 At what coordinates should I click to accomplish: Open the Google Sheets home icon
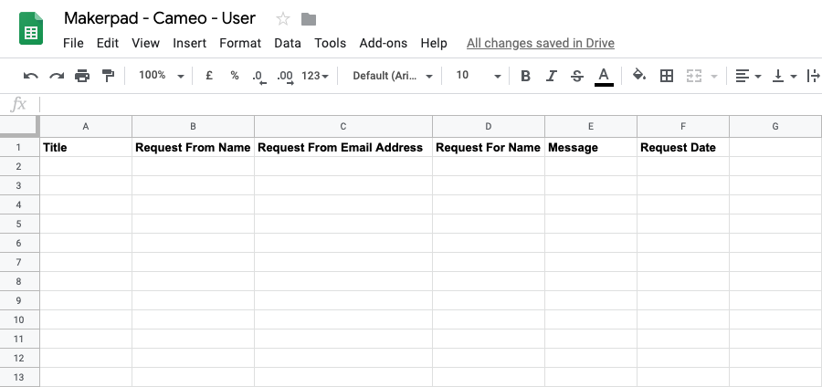31,29
